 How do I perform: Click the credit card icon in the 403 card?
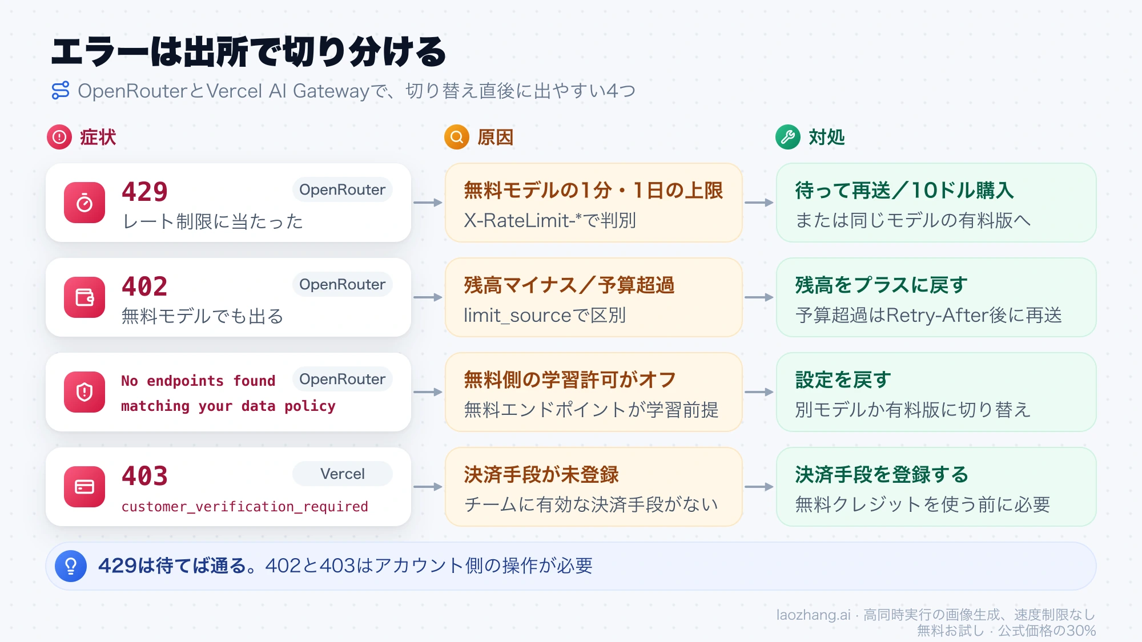click(85, 487)
